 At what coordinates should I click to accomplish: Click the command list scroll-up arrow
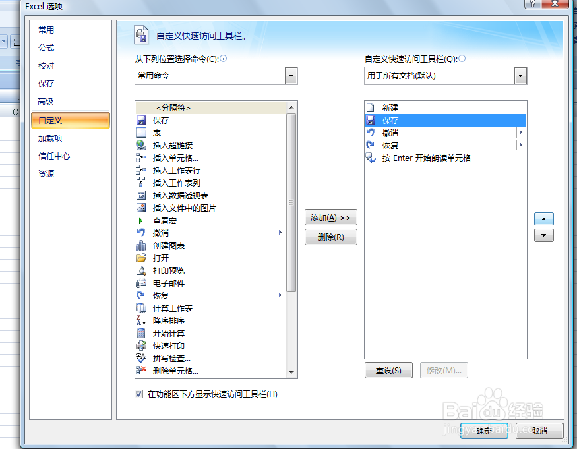point(291,107)
